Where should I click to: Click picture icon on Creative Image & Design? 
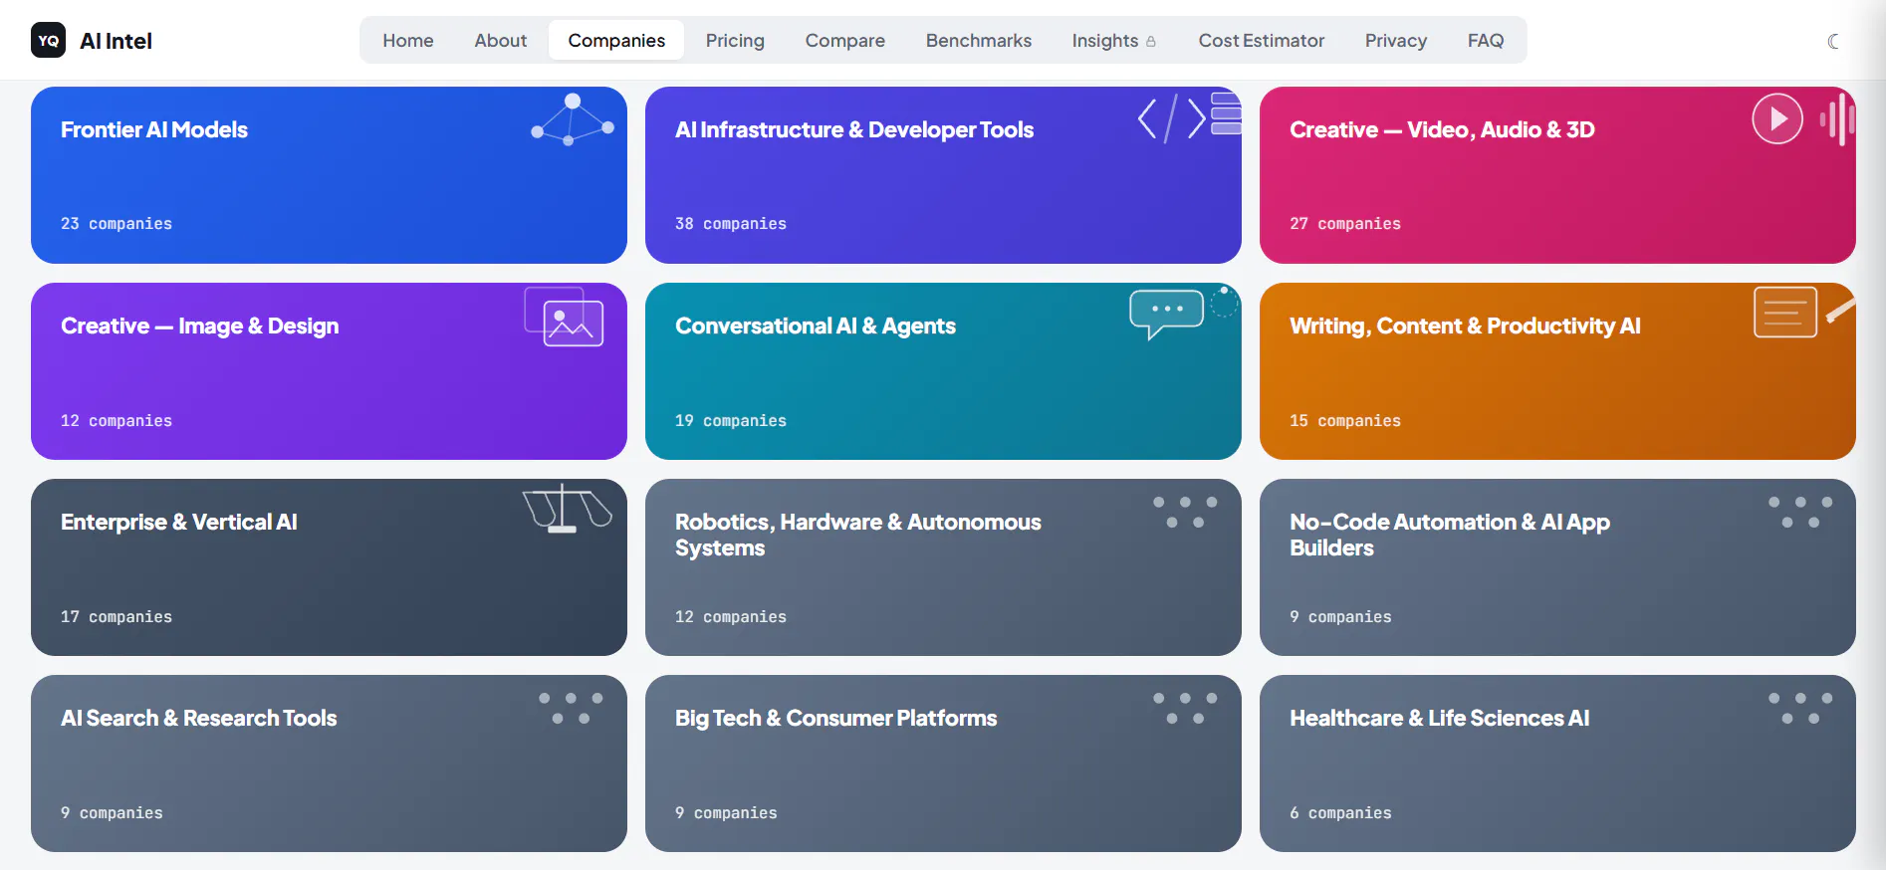565,317
